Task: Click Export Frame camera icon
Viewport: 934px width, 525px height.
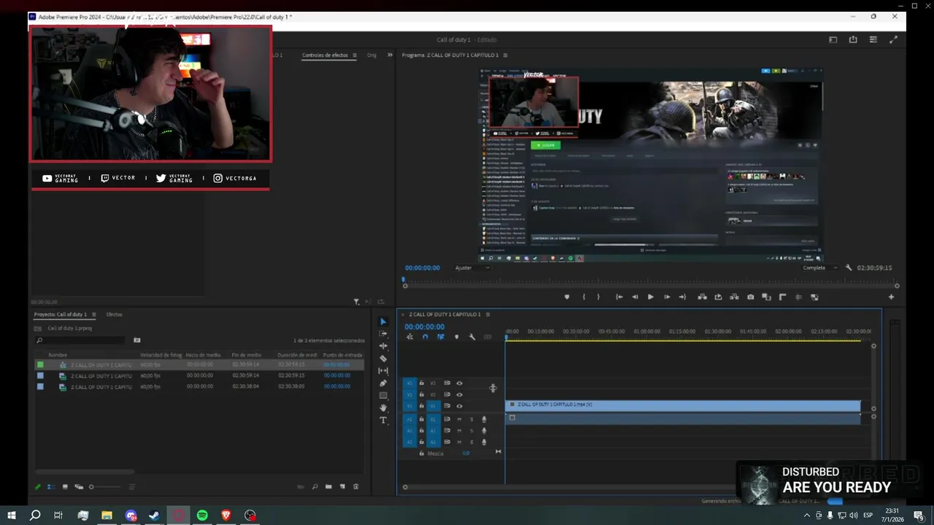Action: [x=750, y=297]
